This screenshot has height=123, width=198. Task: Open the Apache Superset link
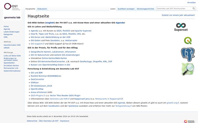click(83, 31)
